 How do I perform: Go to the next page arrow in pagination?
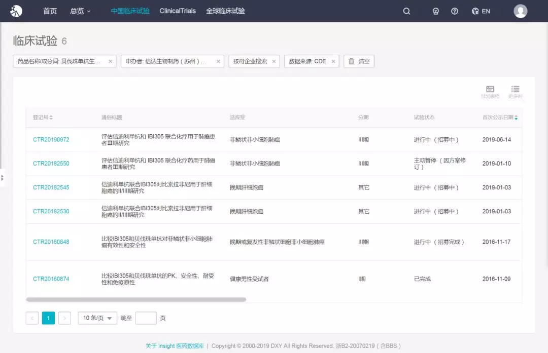click(x=64, y=318)
